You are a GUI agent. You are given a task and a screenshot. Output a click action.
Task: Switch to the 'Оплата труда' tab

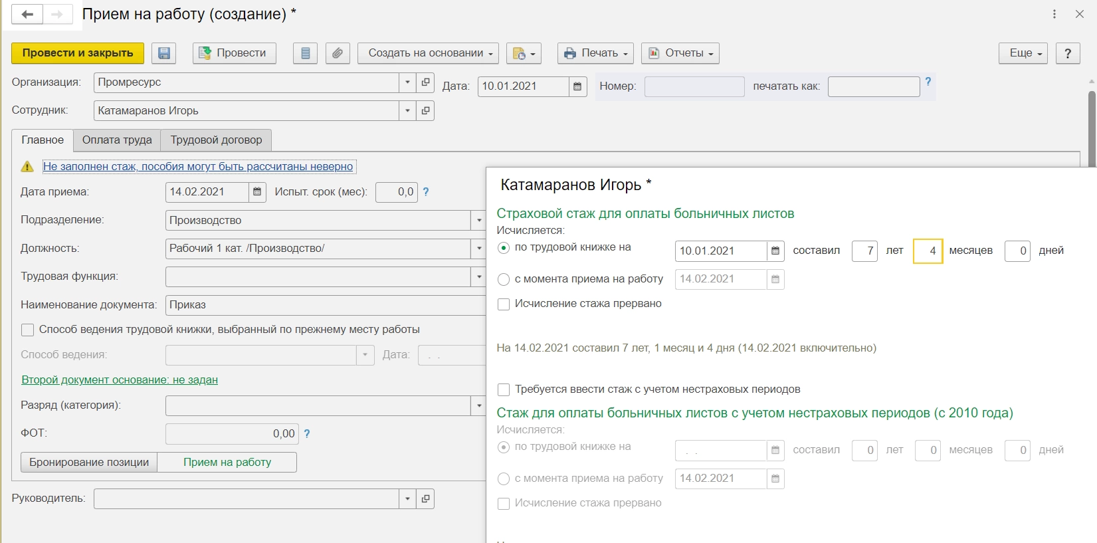coord(117,140)
